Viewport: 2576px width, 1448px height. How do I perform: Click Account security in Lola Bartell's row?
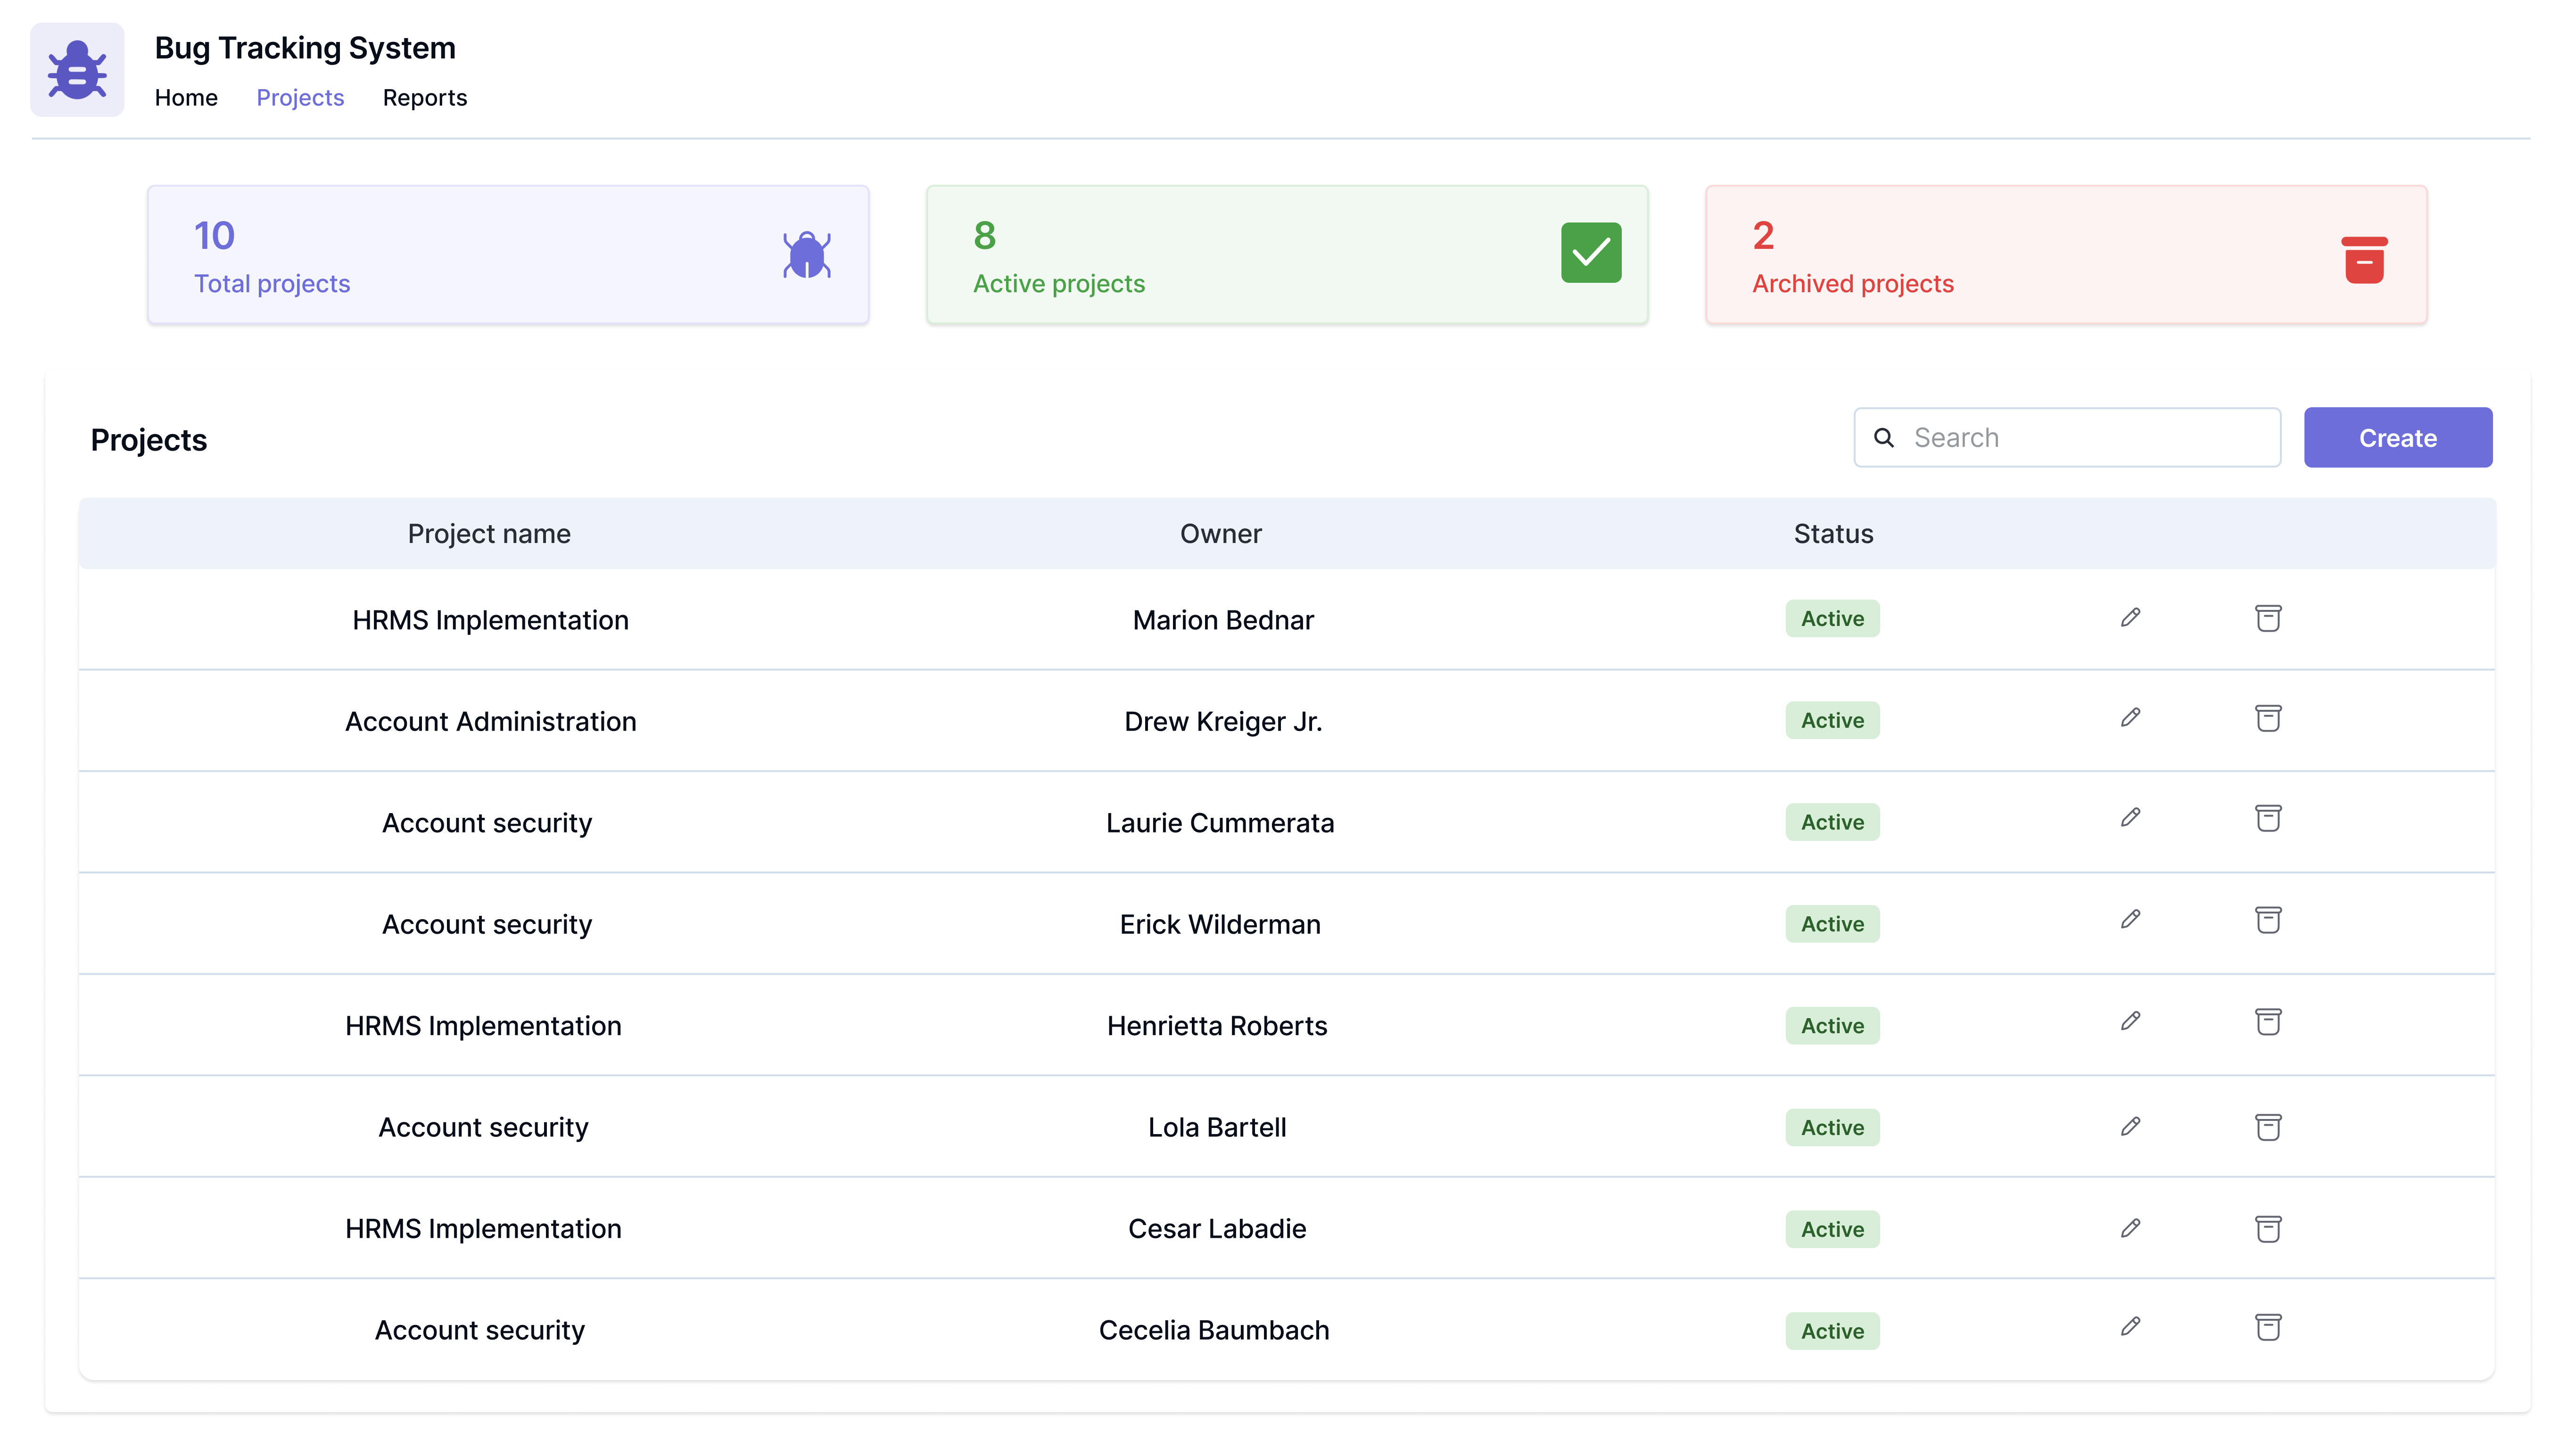(483, 1128)
